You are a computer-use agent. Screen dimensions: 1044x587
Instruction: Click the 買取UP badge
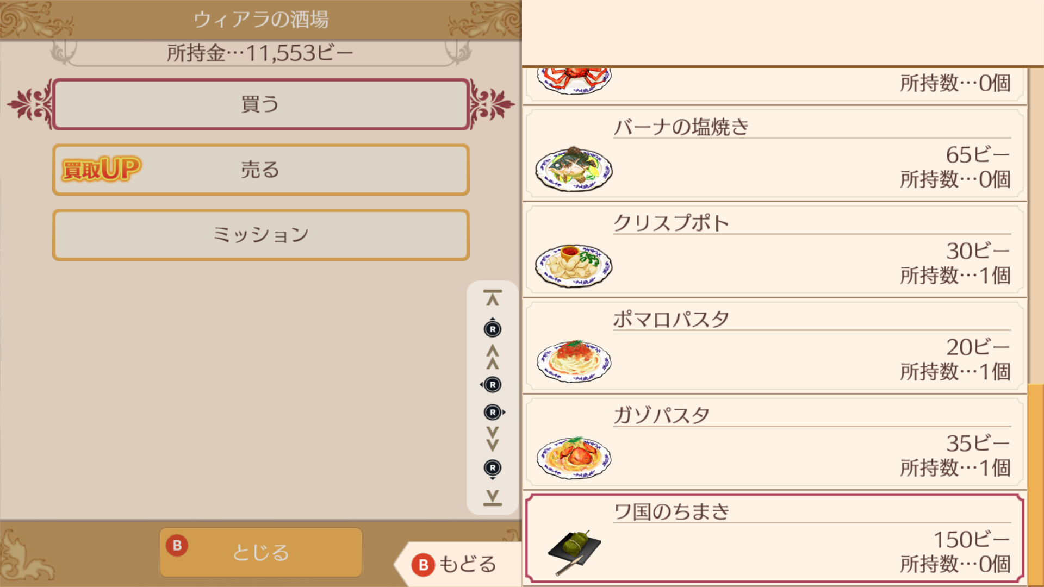[102, 170]
